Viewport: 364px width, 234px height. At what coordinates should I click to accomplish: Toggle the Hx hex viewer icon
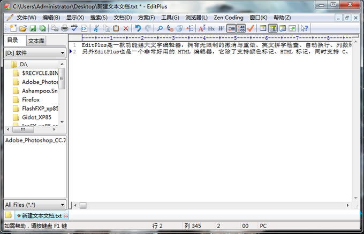click(x=211, y=28)
